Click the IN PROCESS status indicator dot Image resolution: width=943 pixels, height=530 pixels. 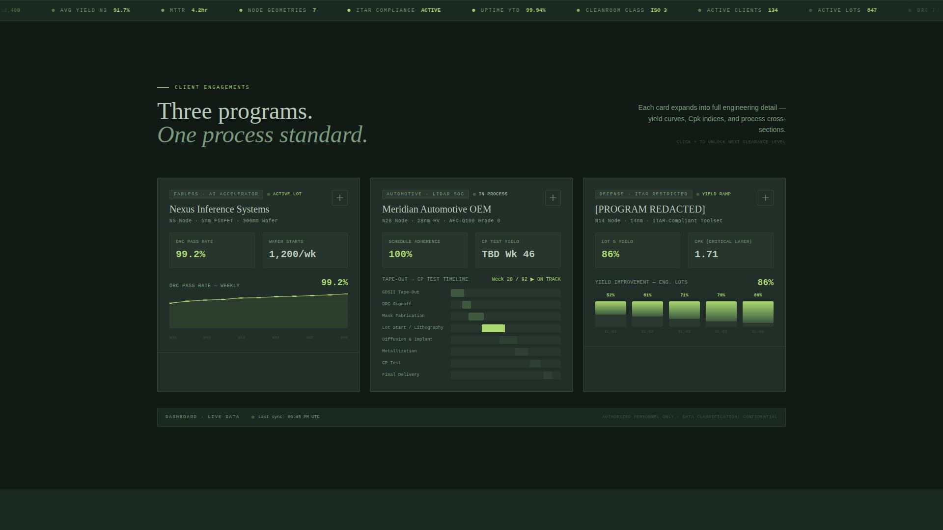click(474, 194)
